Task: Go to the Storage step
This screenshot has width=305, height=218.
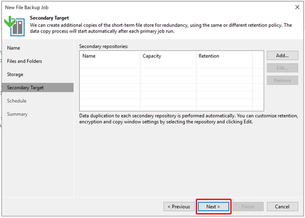Action: (x=38, y=74)
